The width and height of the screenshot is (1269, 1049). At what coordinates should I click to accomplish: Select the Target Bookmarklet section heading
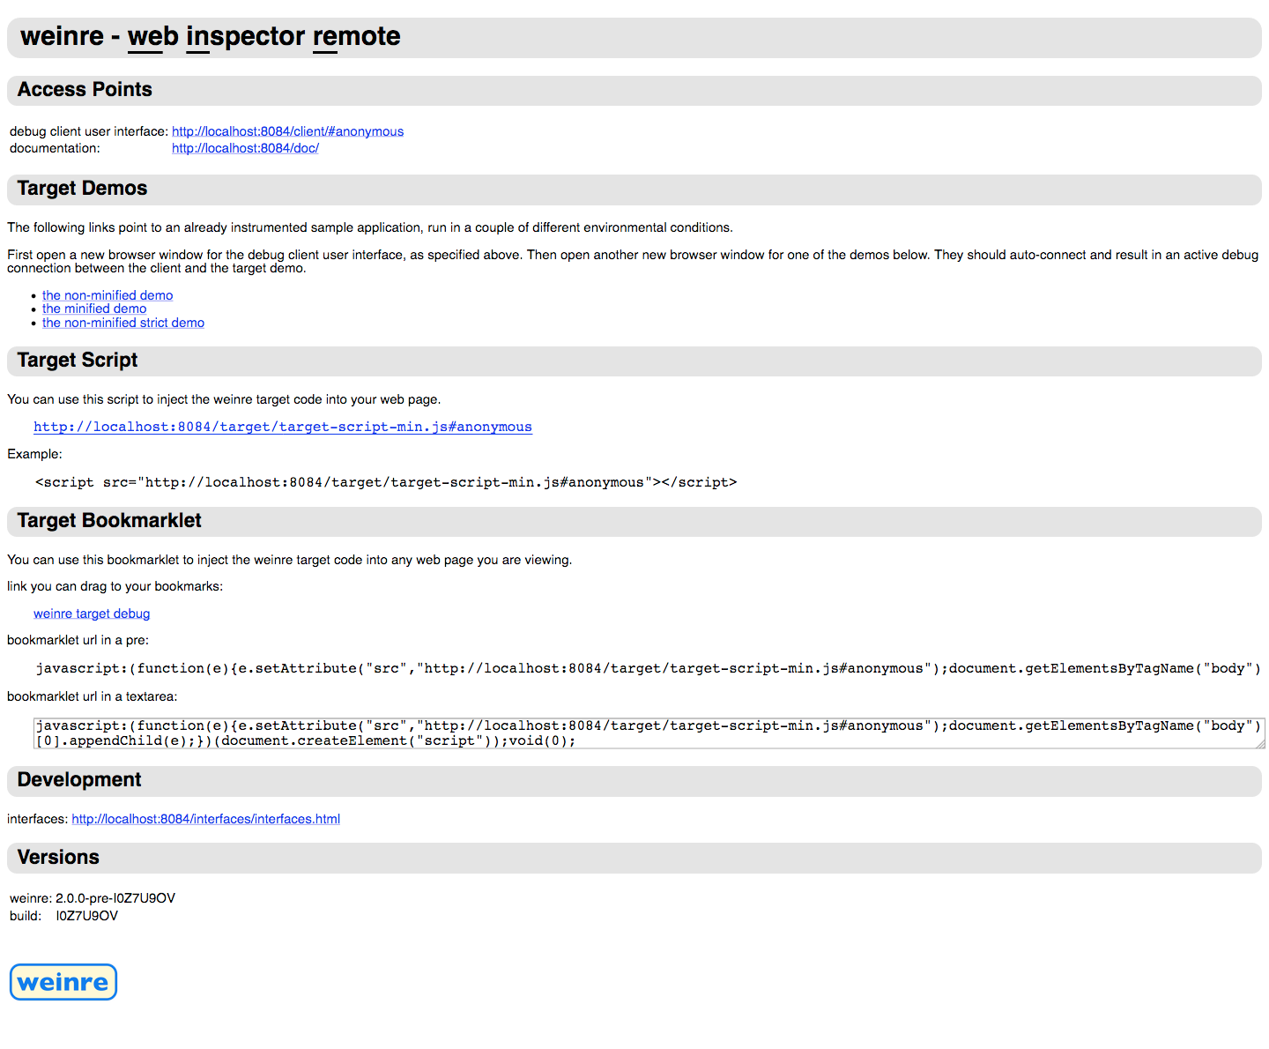click(x=109, y=521)
